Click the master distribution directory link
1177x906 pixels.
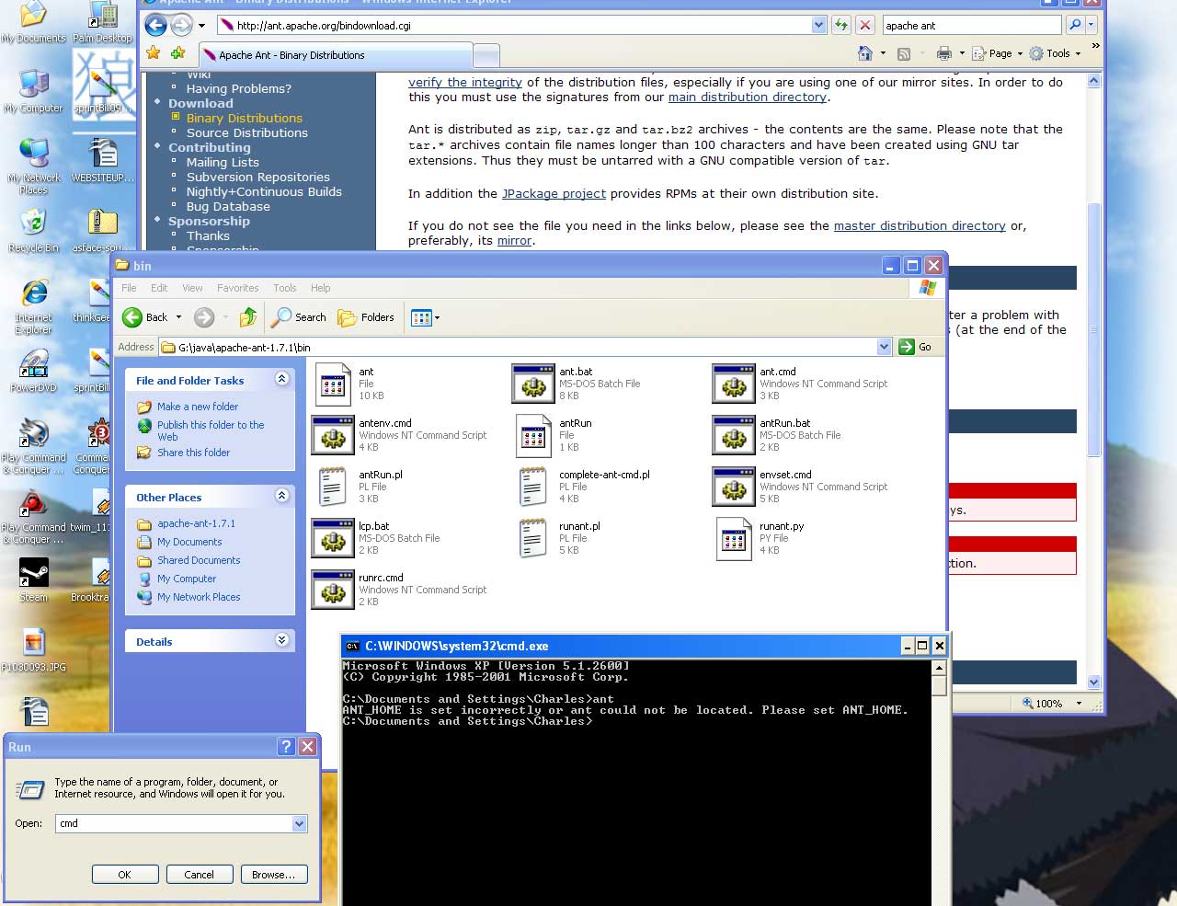920,225
